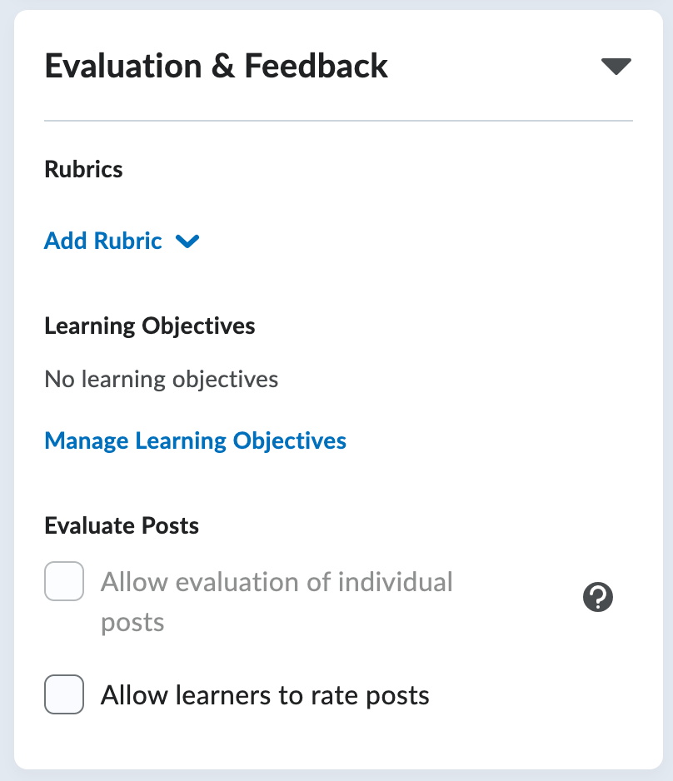Click the 'Allow learners to rate posts' label
Image resolution: width=673 pixels, height=781 pixels.
point(265,695)
